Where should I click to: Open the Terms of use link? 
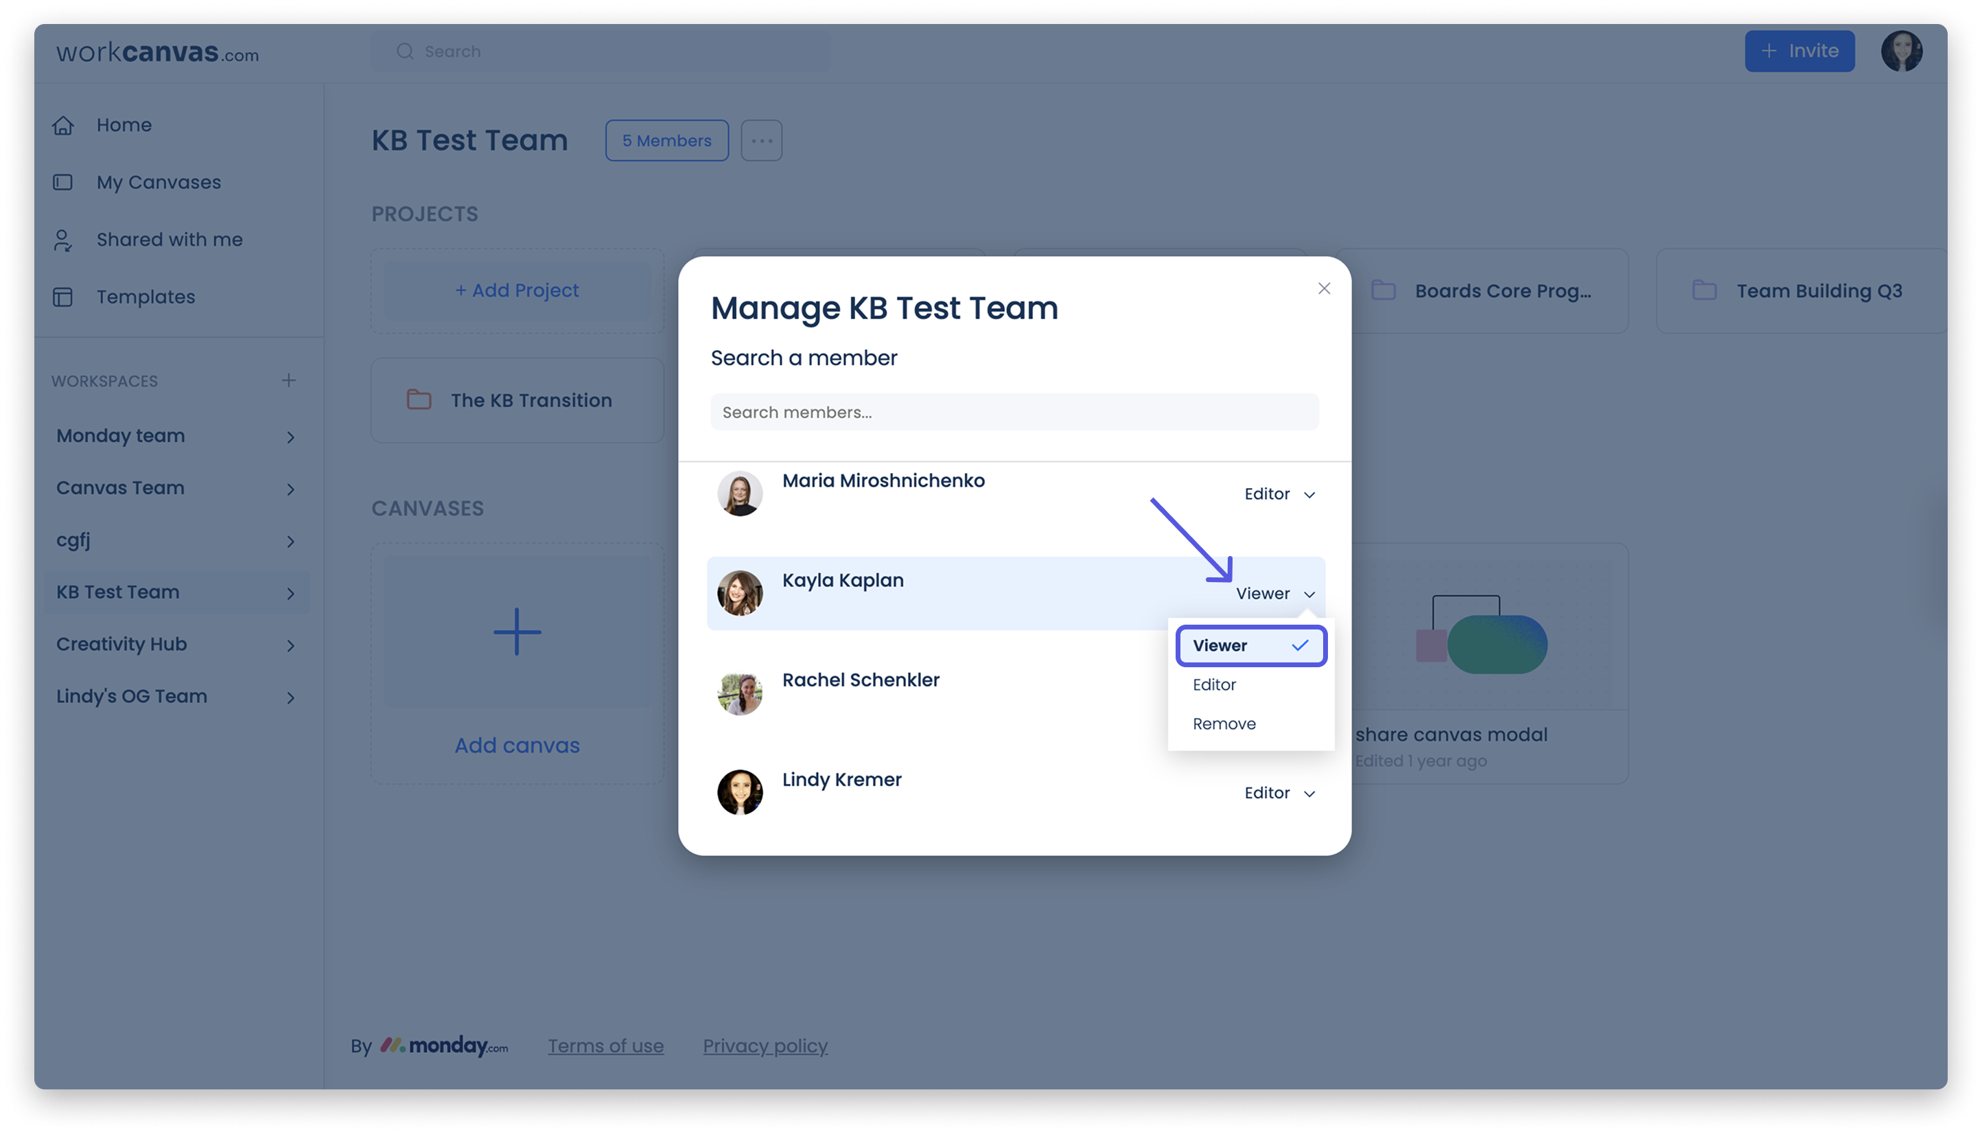click(x=606, y=1046)
